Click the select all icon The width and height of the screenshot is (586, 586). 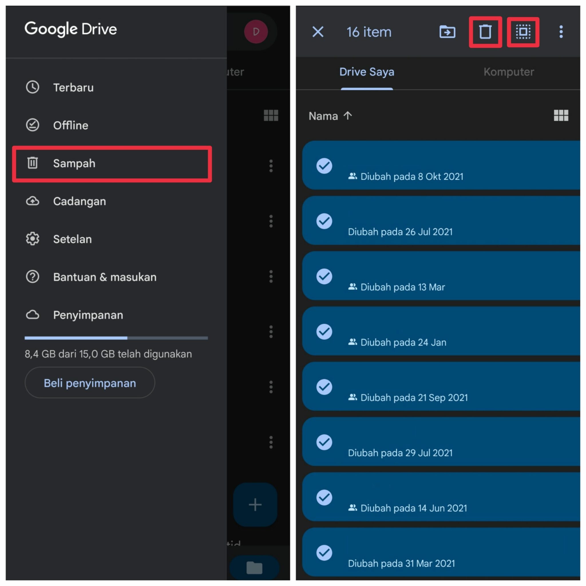click(523, 32)
